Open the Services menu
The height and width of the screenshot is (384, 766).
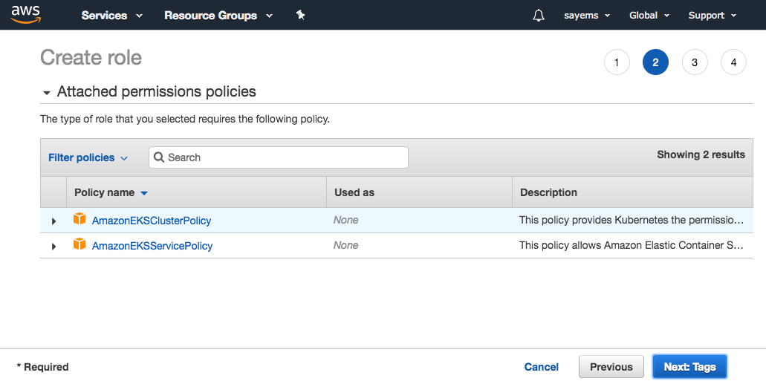pos(111,15)
